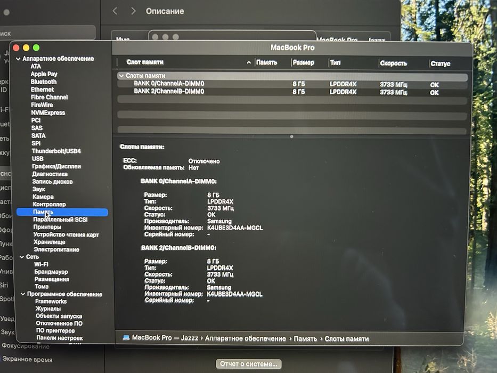Click Память in the path bar
497x373 pixels.
coord(305,339)
